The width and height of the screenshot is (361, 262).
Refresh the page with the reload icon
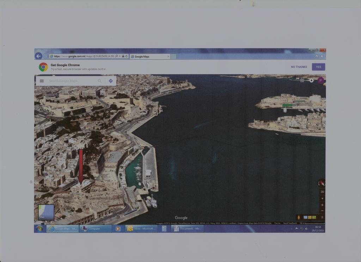click(127, 56)
